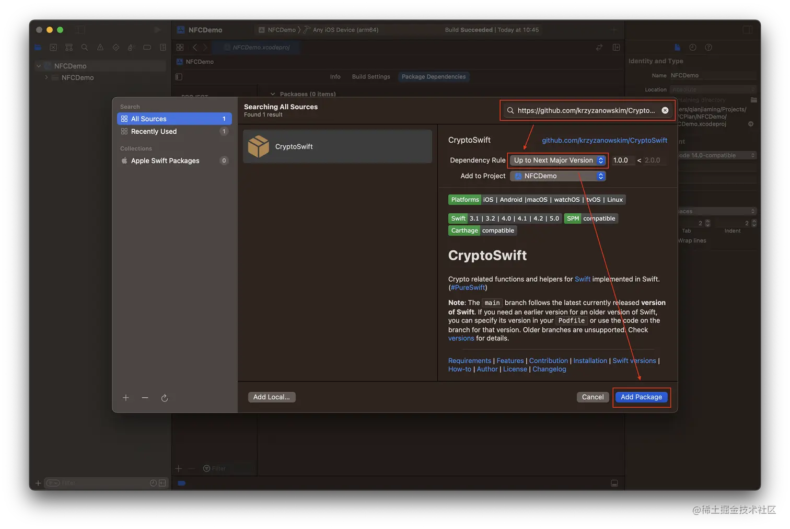Open the versions link in the note
Image resolution: width=790 pixels, height=529 pixels.
(x=461, y=338)
